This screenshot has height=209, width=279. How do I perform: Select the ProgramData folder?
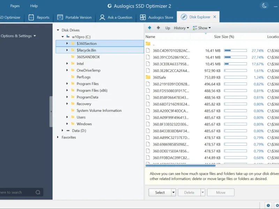88,97
